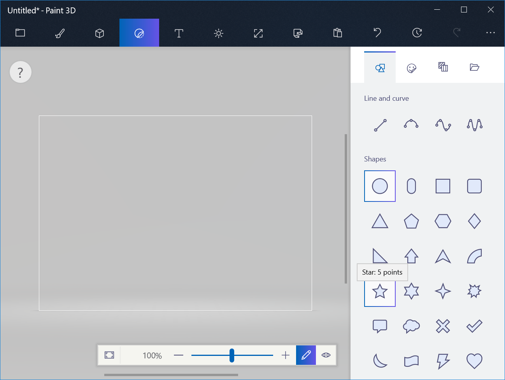
Task: Open the 3D shapes tool
Action: [x=99, y=33]
